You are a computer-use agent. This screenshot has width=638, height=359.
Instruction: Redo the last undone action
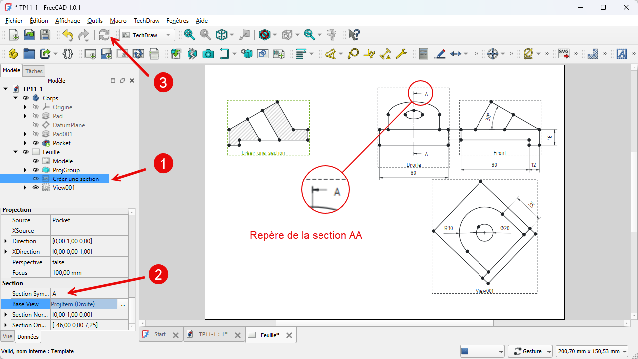pyautogui.click(x=83, y=35)
